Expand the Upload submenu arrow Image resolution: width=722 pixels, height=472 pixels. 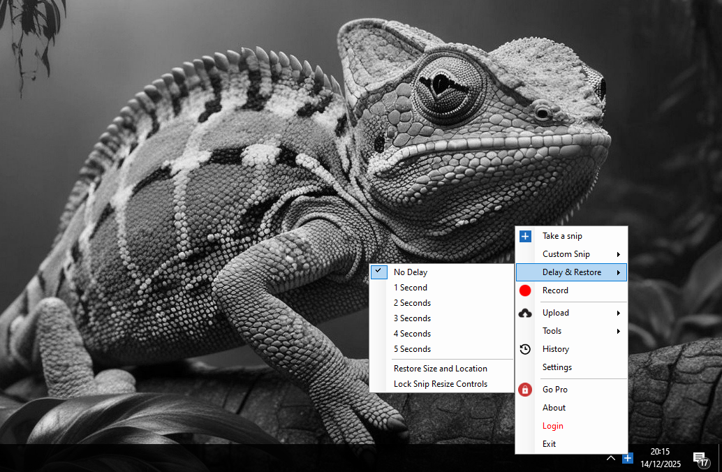click(x=618, y=313)
